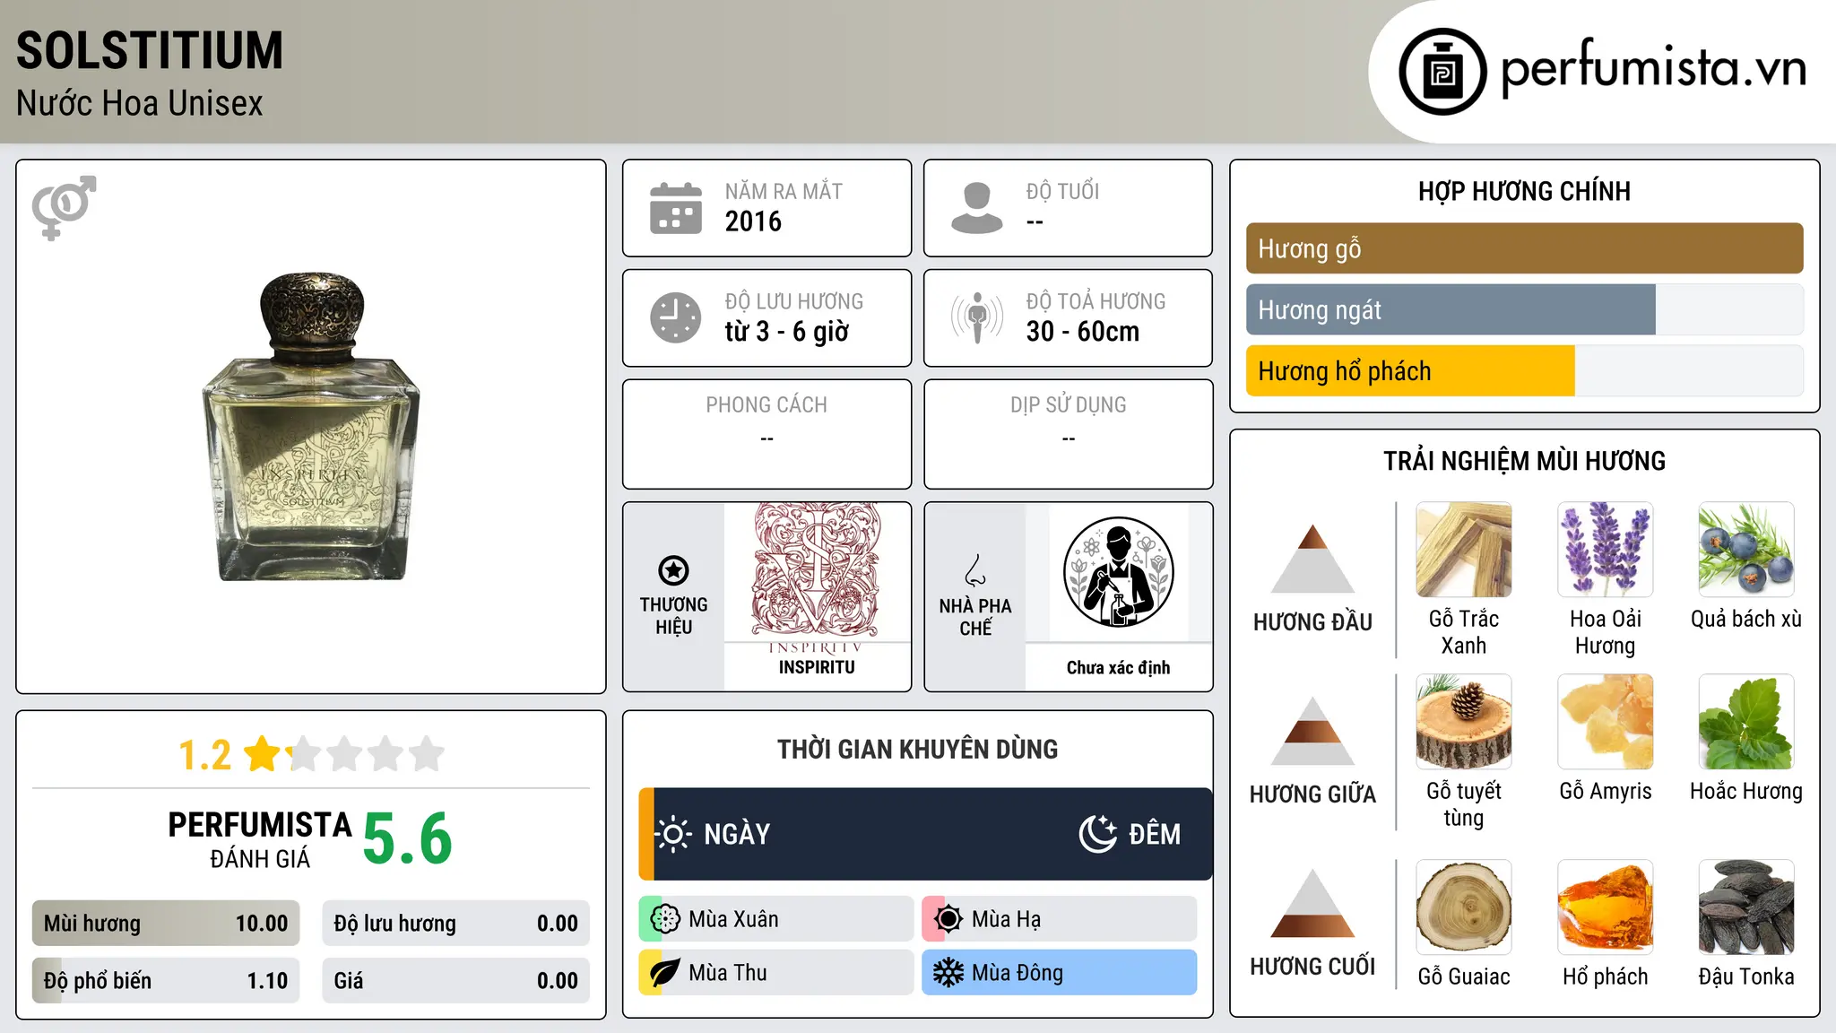Open the Đậu Tonka bean image

click(1746, 907)
